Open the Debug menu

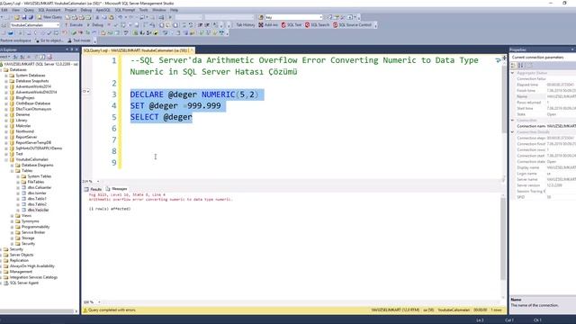[86, 10]
